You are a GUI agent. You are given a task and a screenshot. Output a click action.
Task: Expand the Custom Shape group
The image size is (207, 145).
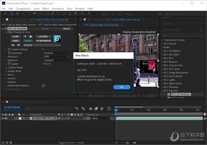point(6,68)
